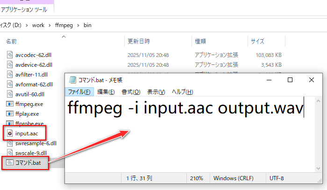
Task: Click in the Notepad text area on ffmpeg command
Action: tap(185, 108)
